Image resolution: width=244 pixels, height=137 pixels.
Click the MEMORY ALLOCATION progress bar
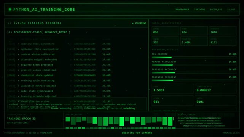(194, 65)
